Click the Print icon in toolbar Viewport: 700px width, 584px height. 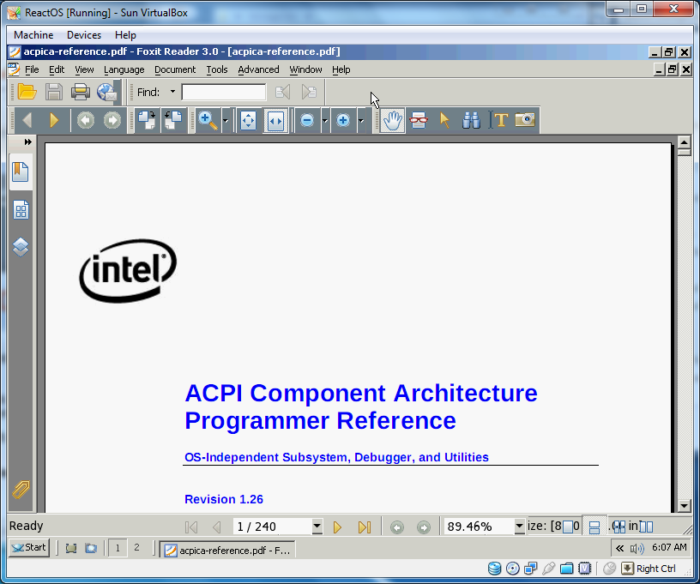[81, 92]
